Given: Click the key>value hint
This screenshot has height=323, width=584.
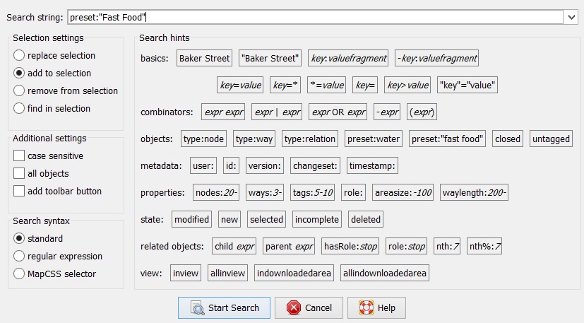Looking at the screenshot, I should pyautogui.click(x=408, y=85).
